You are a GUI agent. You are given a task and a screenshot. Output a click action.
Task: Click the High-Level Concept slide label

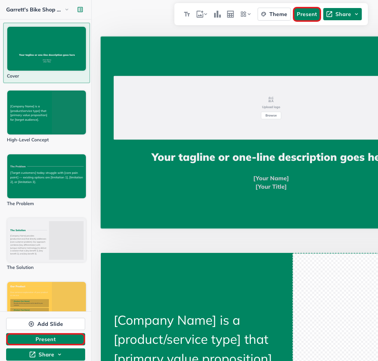pyautogui.click(x=28, y=140)
